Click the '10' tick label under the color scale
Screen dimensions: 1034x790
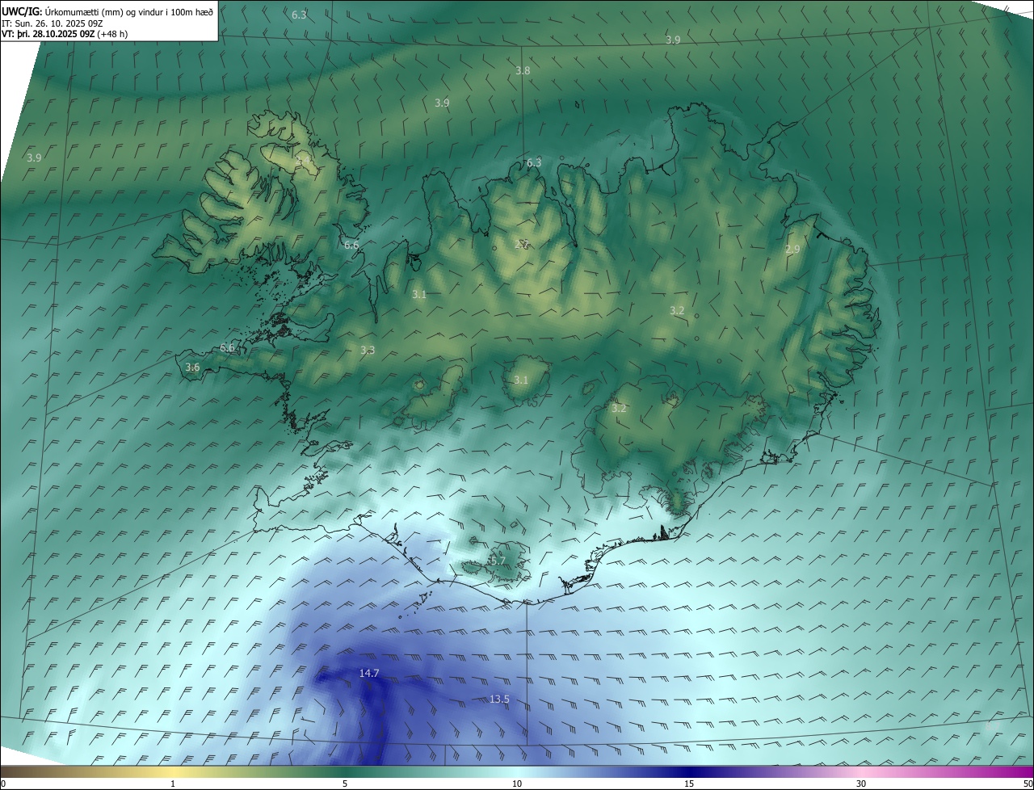click(517, 784)
